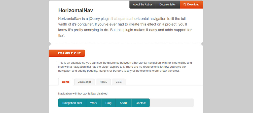Click the example description paragraph text
This screenshot has height=113, width=253.
(x=125, y=67)
